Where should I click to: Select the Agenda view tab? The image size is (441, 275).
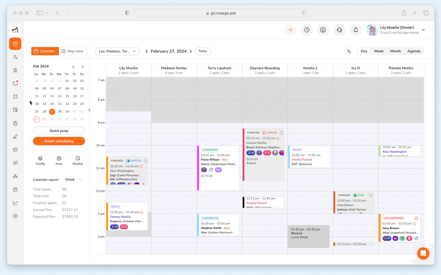pos(414,51)
